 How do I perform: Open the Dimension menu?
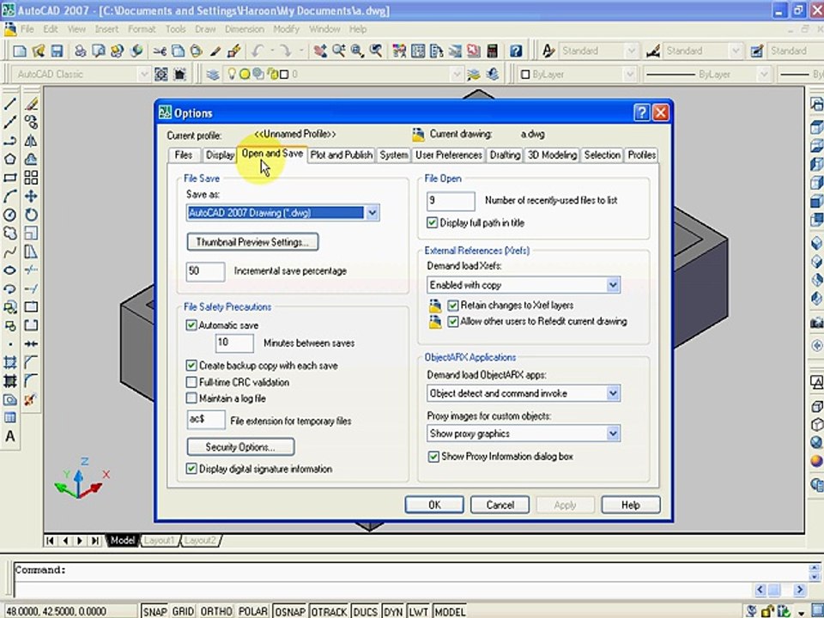click(x=245, y=29)
